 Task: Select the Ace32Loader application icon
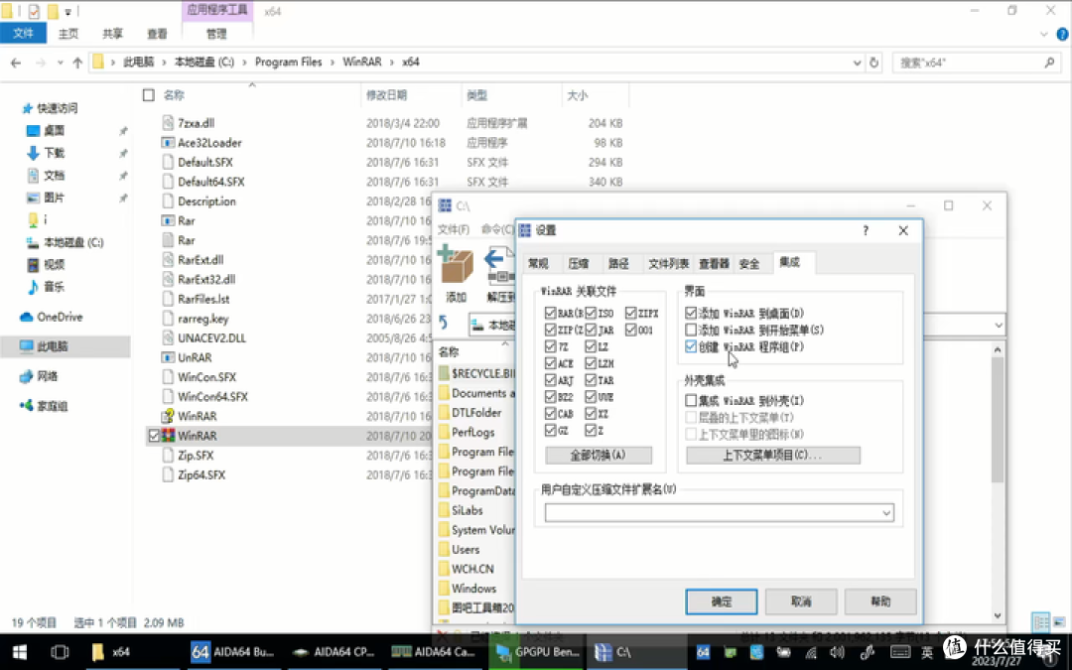[168, 143]
